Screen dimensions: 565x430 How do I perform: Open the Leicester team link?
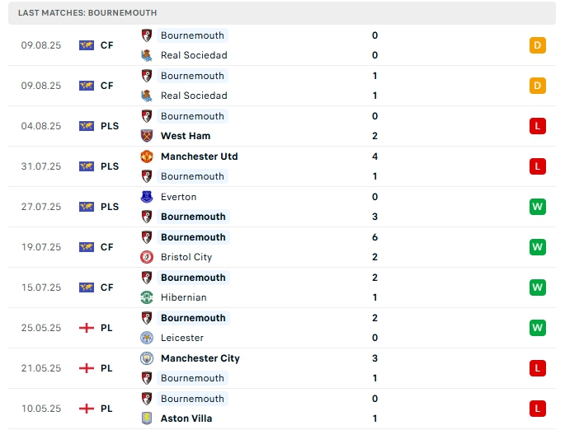pyautogui.click(x=182, y=338)
